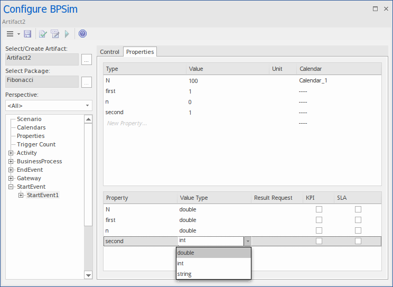393x287 pixels.
Task: Open the hamburger menu in the toolbar
Action: [10, 34]
